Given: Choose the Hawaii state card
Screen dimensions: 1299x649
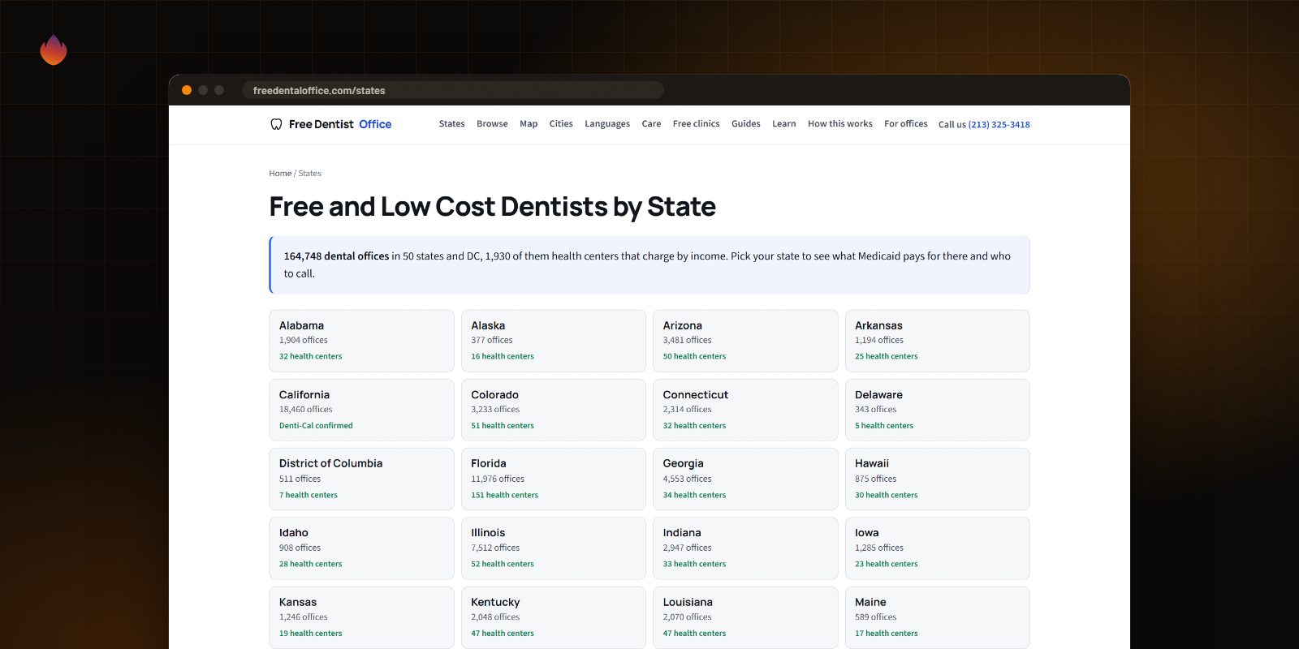Looking at the screenshot, I should click(x=937, y=479).
